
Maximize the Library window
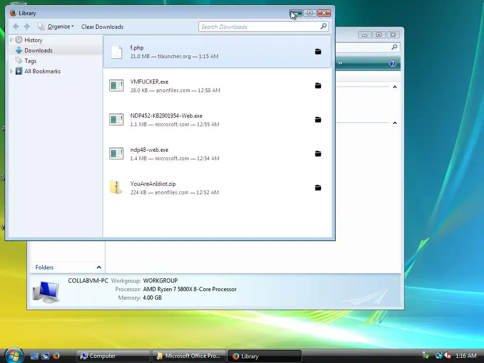point(310,13)
